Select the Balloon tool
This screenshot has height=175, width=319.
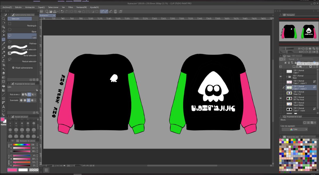pyautogui.click(x=3, y=110)
